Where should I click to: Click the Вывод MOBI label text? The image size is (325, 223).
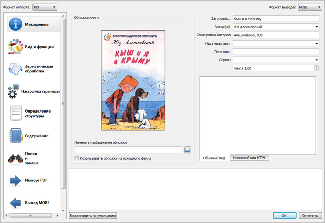coord(37,203)
